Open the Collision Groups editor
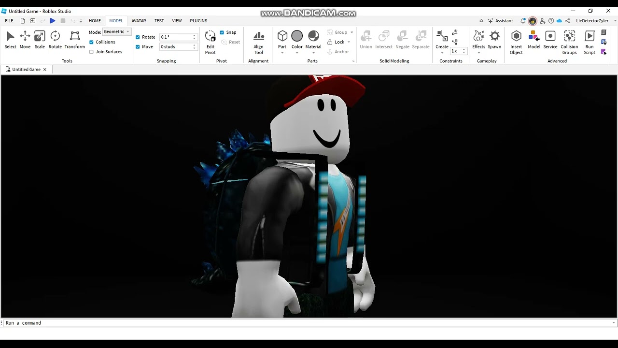Viewport: 618px width, 348px height. click(569, 43)
